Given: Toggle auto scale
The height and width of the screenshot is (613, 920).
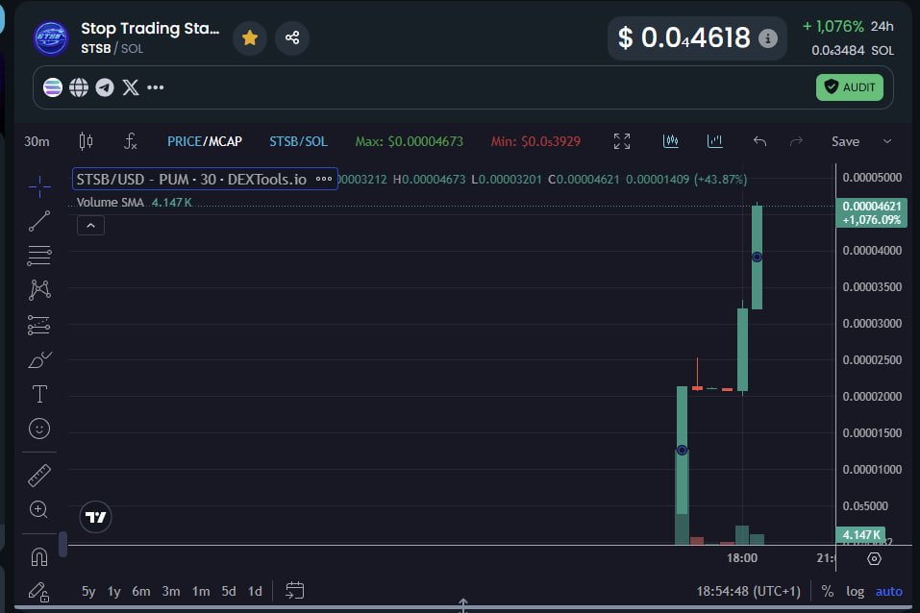Looking at the screenshot, I should click(889, 591).
